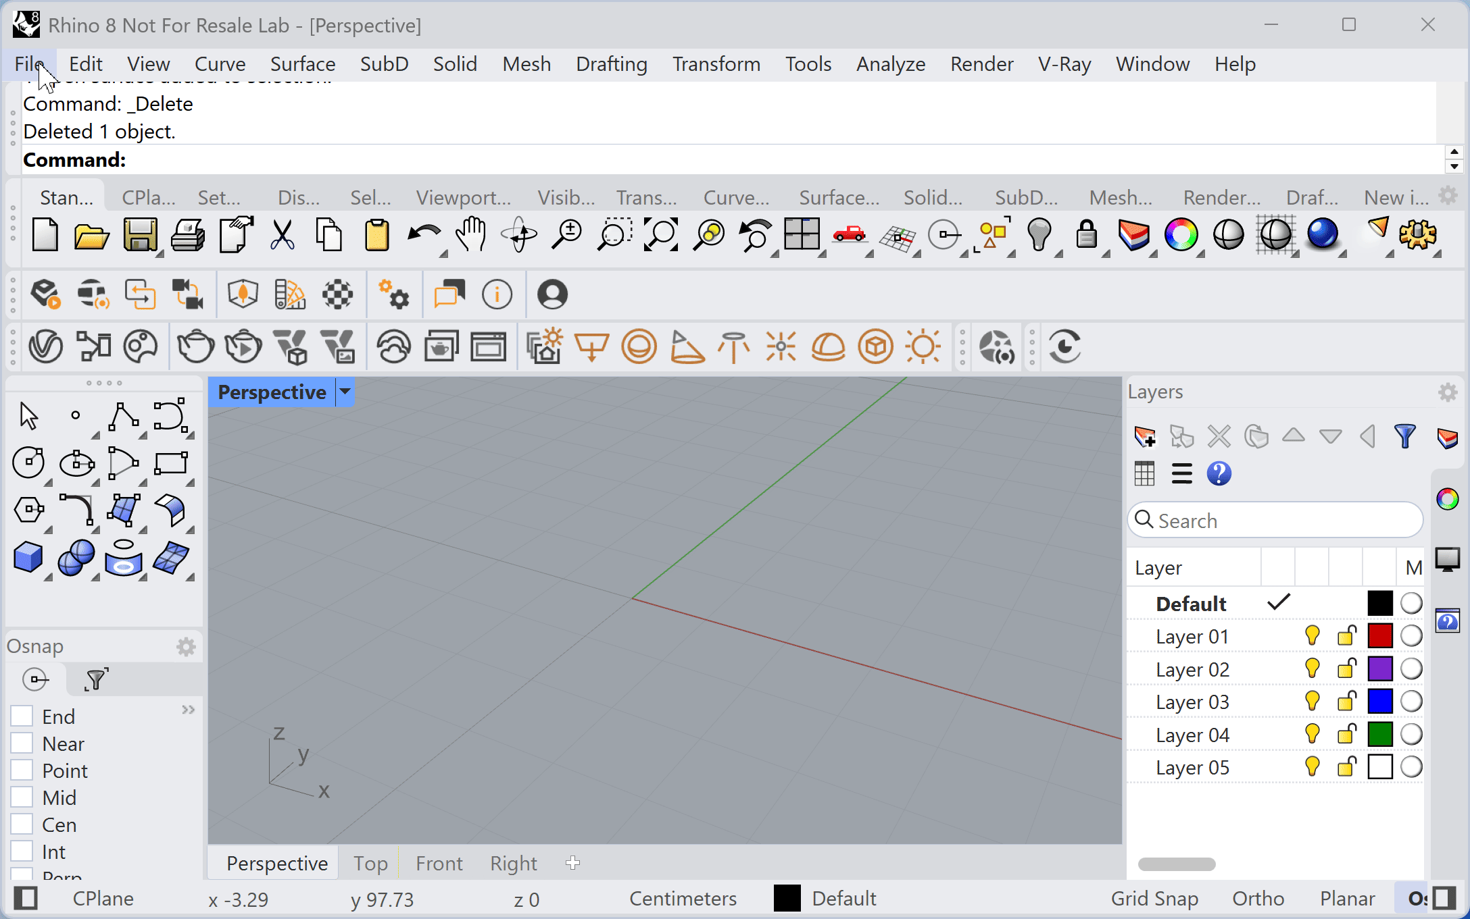Screen dimensions: 1470x919
Task: Enable the Point osnap checkbox
Action: tap(22, 770)
